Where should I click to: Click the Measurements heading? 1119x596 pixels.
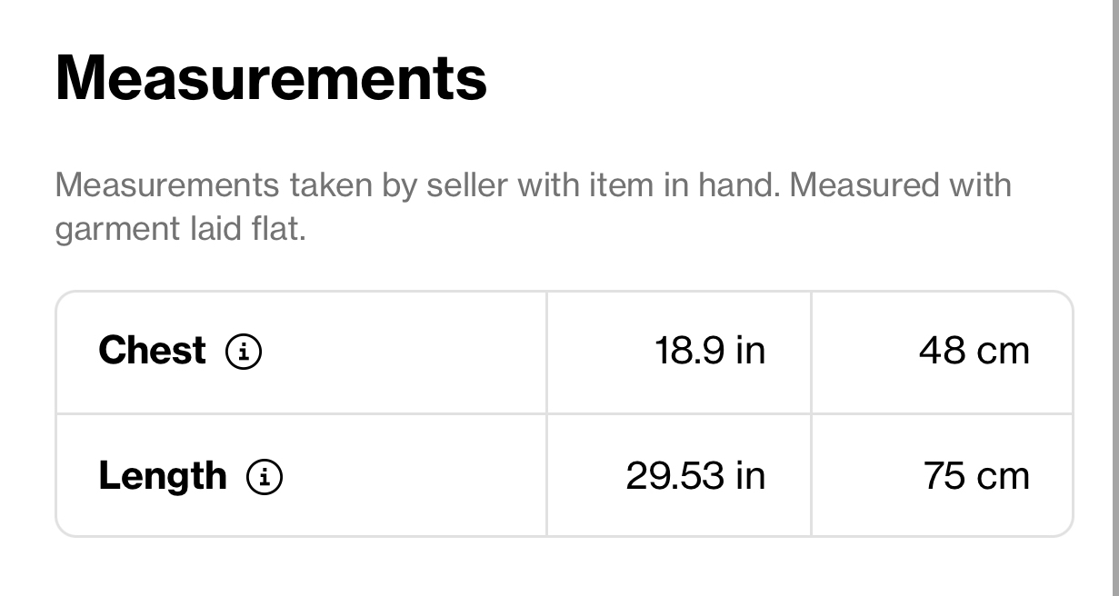coord(271,77)
